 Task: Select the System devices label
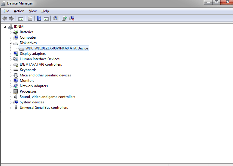(x=32, y=102)
